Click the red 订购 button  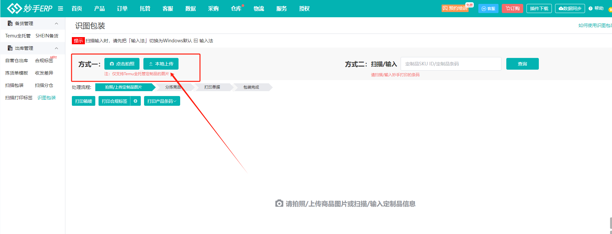[x=512, y=8]
